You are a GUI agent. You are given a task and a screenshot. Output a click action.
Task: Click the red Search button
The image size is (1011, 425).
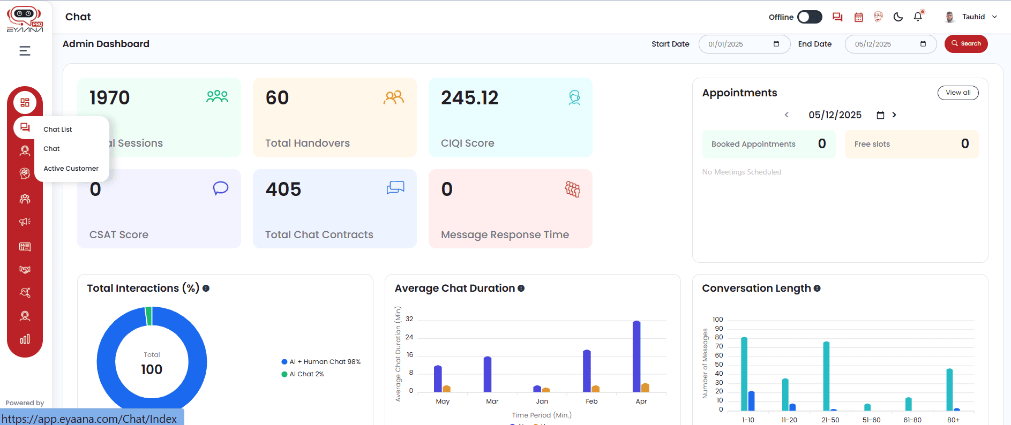pos(965,44)
